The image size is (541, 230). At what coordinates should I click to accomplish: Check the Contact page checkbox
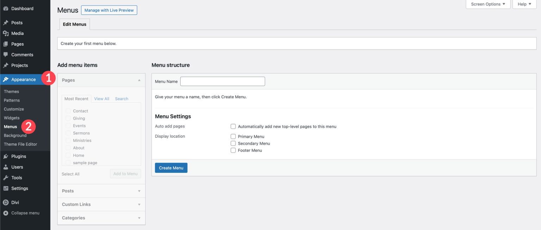(68, 111)
